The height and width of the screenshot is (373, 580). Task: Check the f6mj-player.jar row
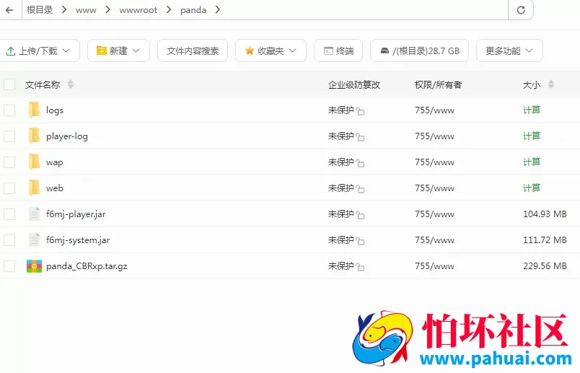coord(9,214)
